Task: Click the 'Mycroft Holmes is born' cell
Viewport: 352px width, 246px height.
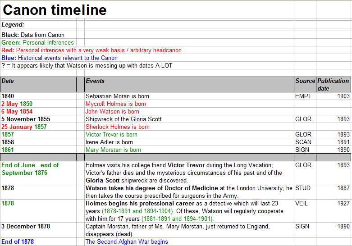Action: point(116,104)
